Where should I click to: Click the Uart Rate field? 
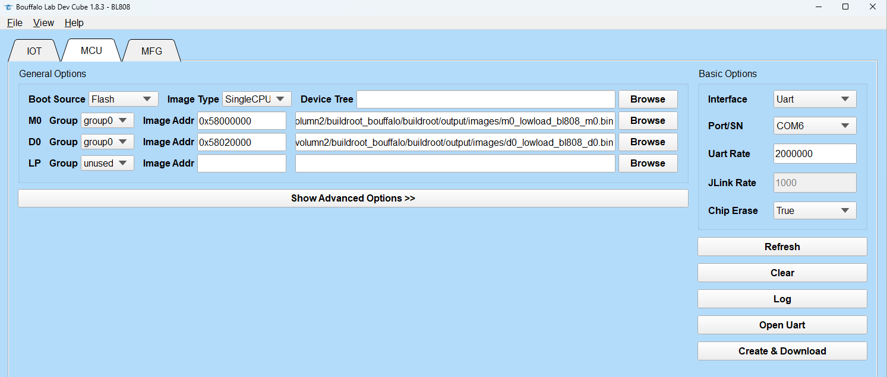[815, 154]
